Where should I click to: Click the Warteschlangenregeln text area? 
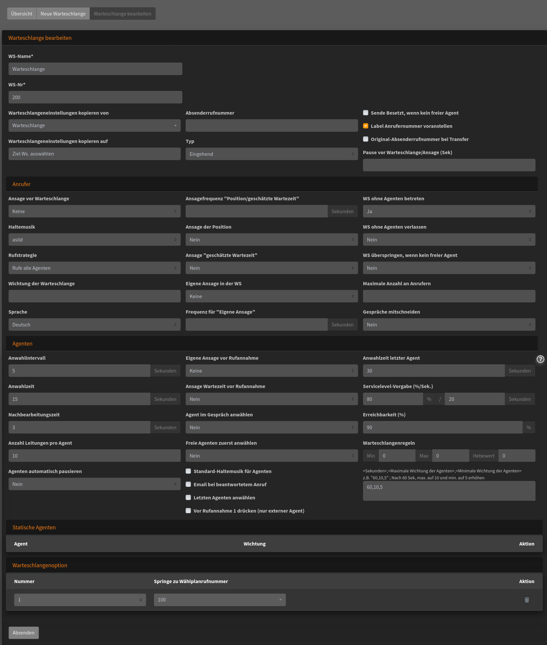tap(449, 491)
